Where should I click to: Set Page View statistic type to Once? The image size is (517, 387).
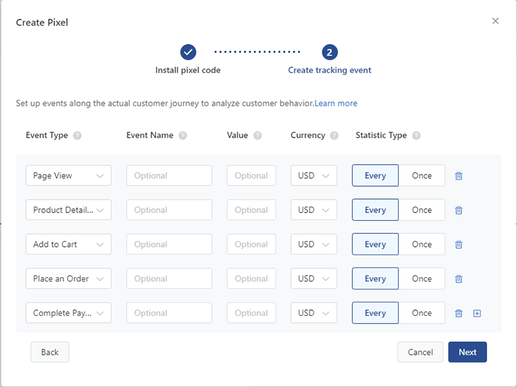coord(421,176)
